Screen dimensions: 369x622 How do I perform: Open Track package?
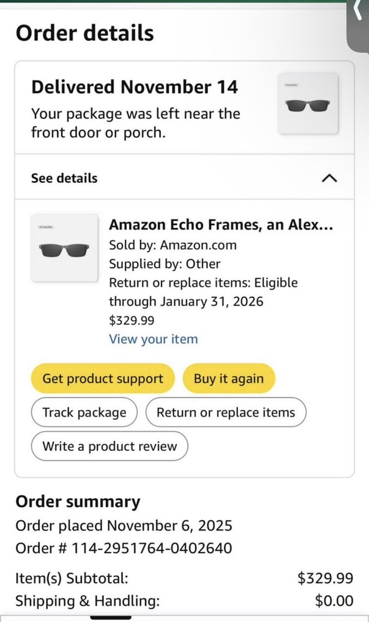[84, 412]
